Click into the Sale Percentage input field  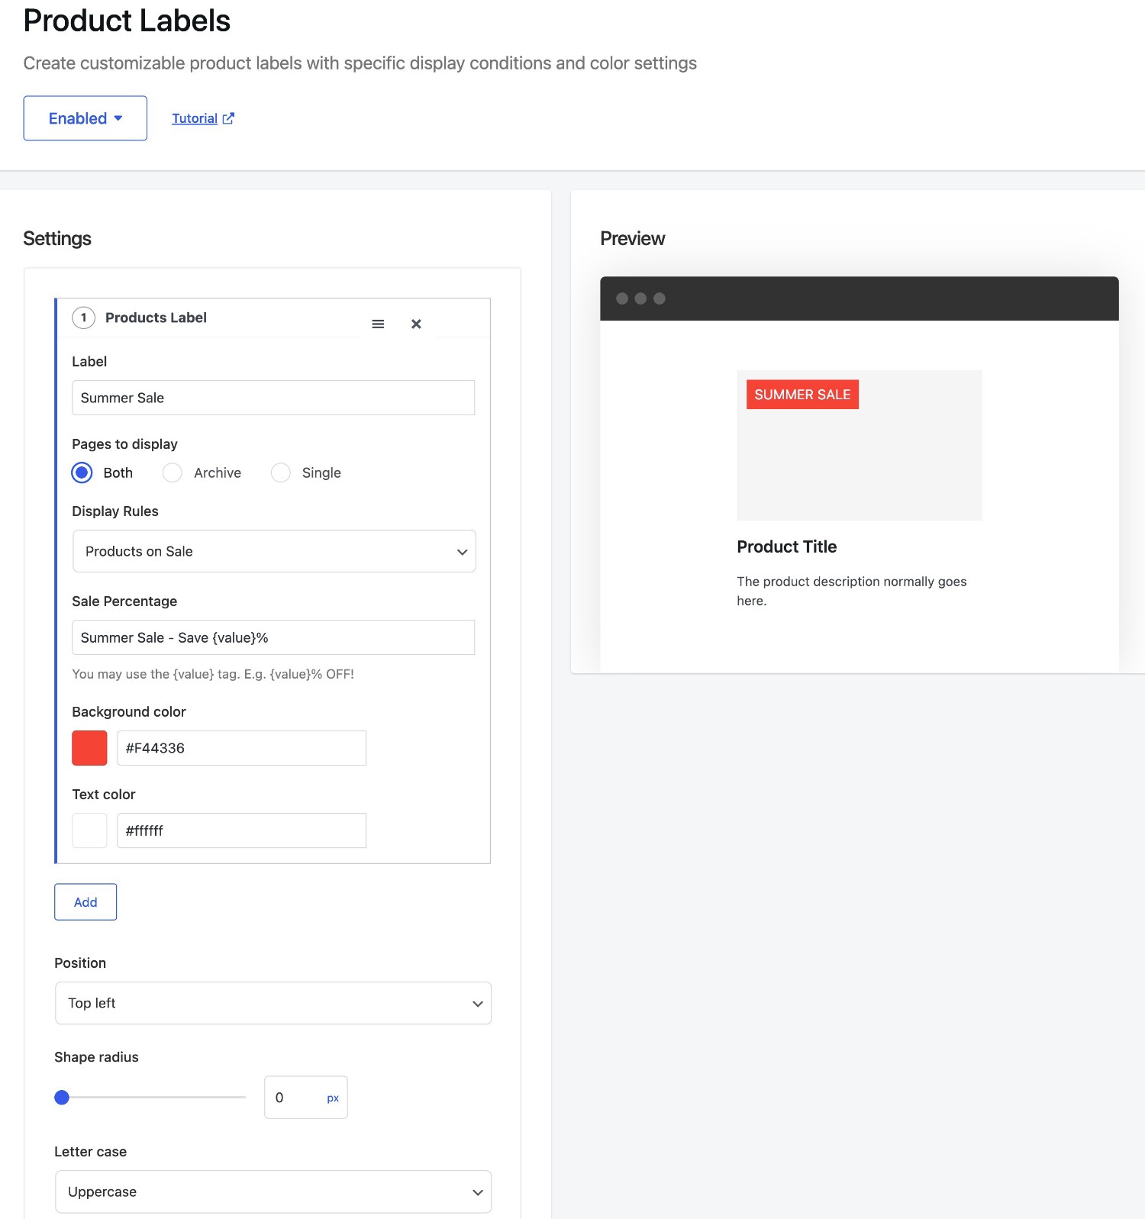coord(273,637)
